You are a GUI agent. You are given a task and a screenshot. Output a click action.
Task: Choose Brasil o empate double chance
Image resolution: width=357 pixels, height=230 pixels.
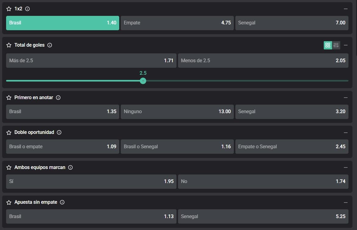(x=62, y=146)
